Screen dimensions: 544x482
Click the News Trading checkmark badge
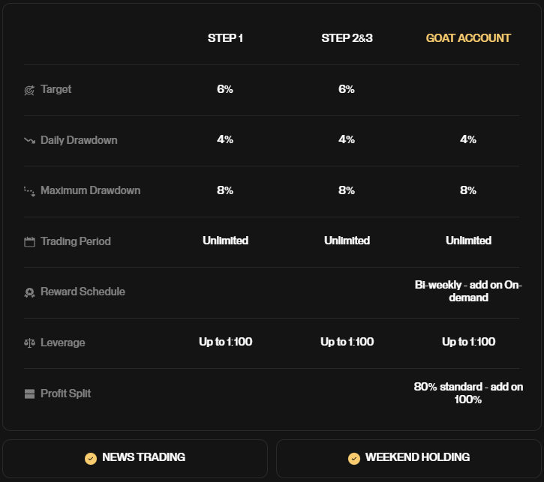(x=91, y=458)
